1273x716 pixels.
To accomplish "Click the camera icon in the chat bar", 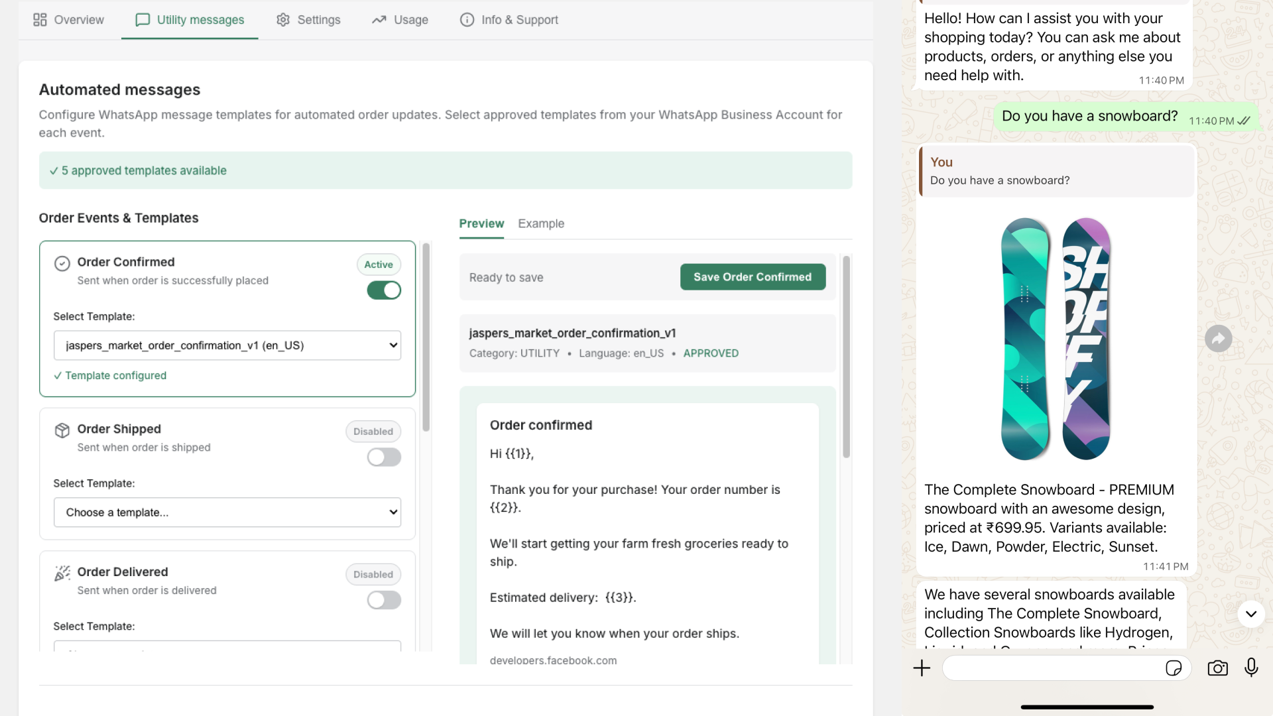I will click(1218, 668).
